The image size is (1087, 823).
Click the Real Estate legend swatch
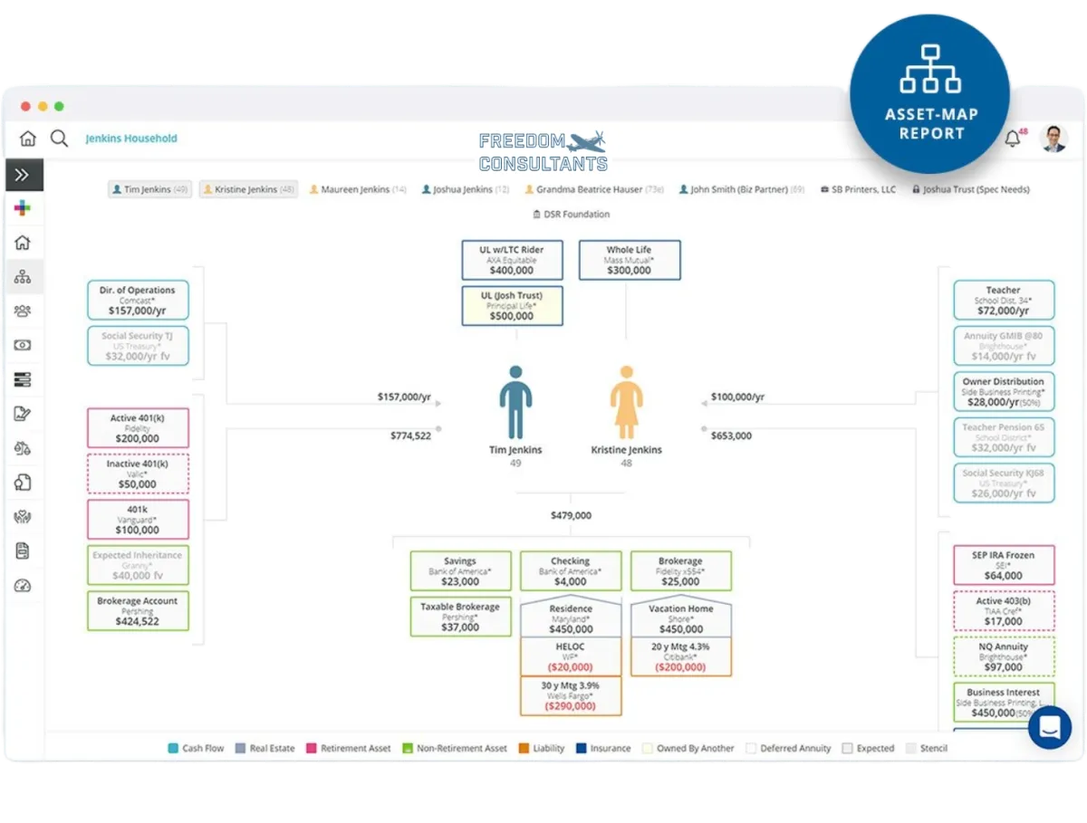pos(240,749)
